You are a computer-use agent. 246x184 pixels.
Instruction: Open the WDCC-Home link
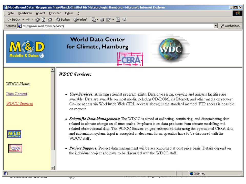18,84
